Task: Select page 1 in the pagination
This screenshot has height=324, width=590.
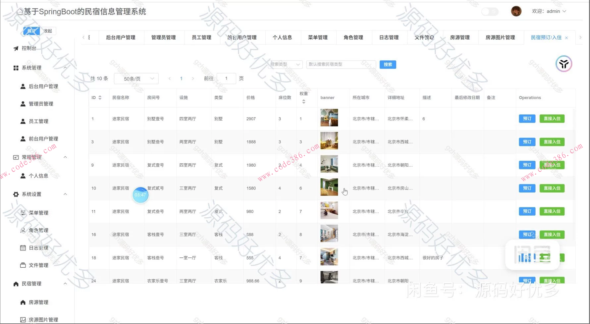Action: (x=181, y=79)
